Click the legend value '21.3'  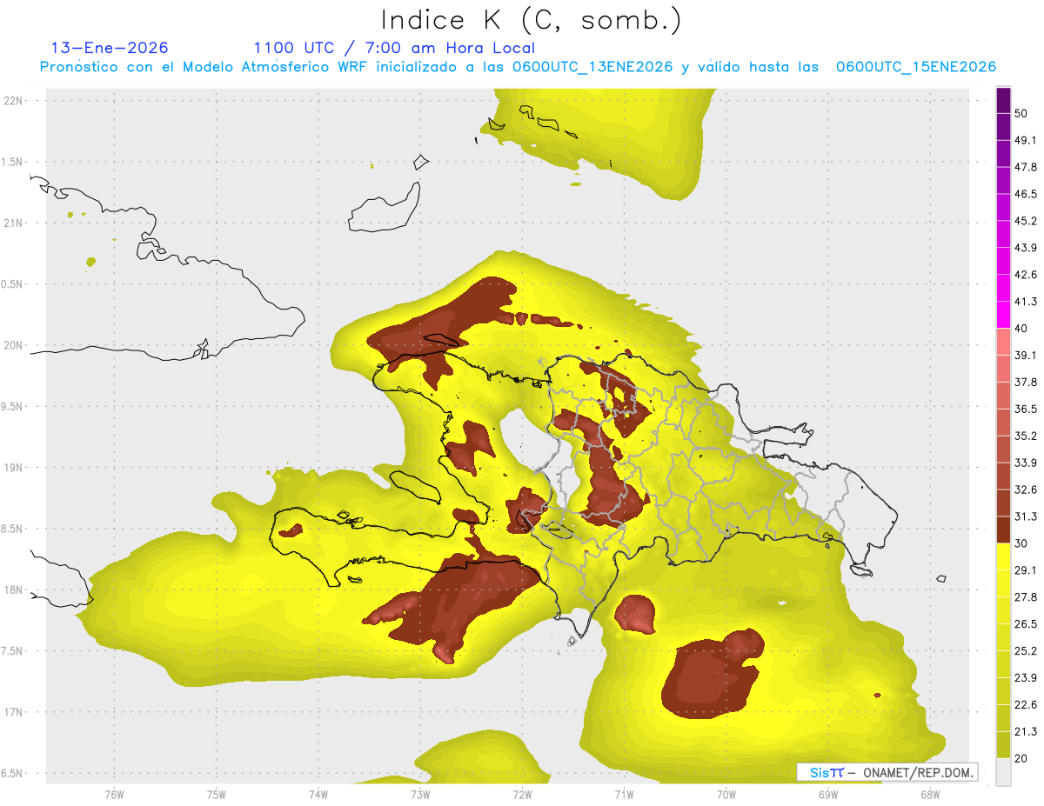click(x=1026, y=731)
